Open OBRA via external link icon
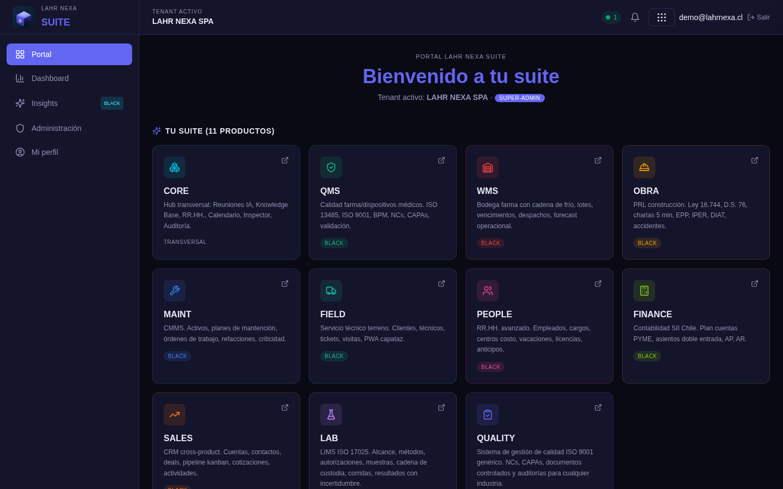Image resolution: width=783 pixels, height=489 pixels. click(x=755, y=160)
